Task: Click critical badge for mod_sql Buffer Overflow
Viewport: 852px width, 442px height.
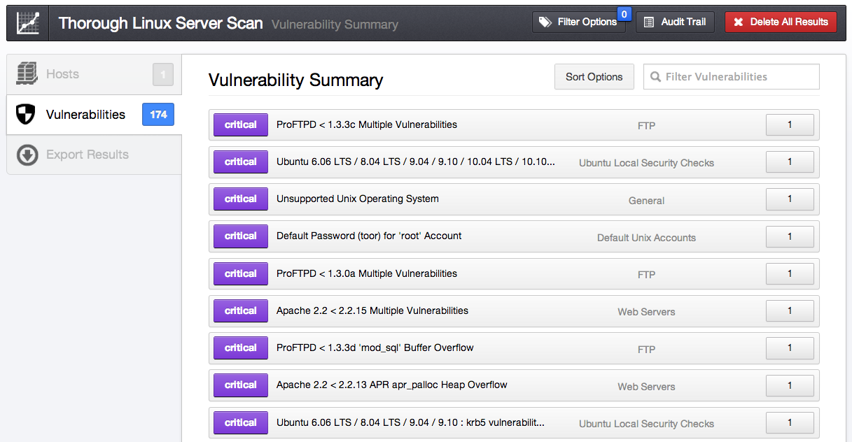Action: coord(241,348)
